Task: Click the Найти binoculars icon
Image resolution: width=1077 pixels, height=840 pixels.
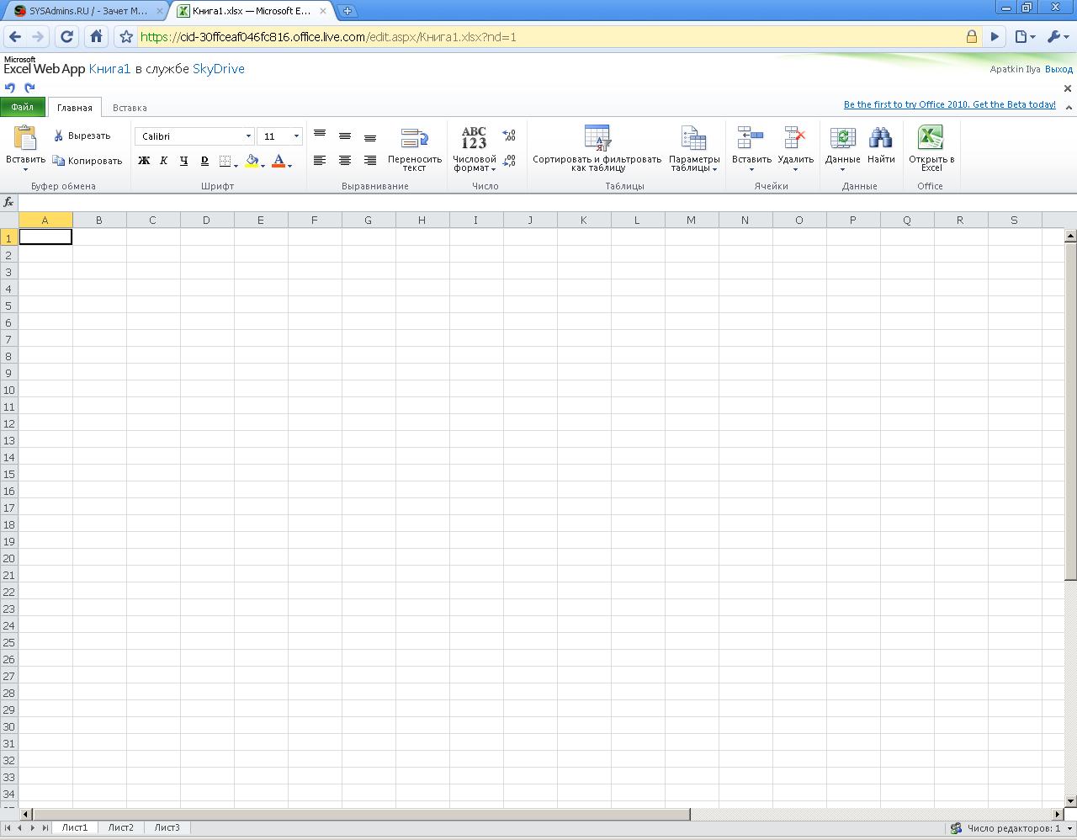Action: (881, 138)
